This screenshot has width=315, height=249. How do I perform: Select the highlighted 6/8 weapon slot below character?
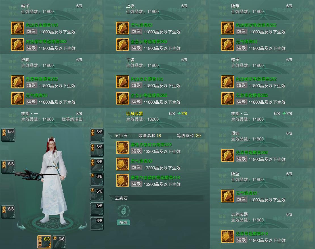[44, 242]
